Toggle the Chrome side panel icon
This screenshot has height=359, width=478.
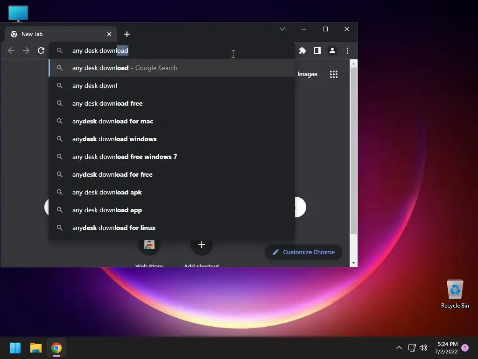tap(317, 50)
